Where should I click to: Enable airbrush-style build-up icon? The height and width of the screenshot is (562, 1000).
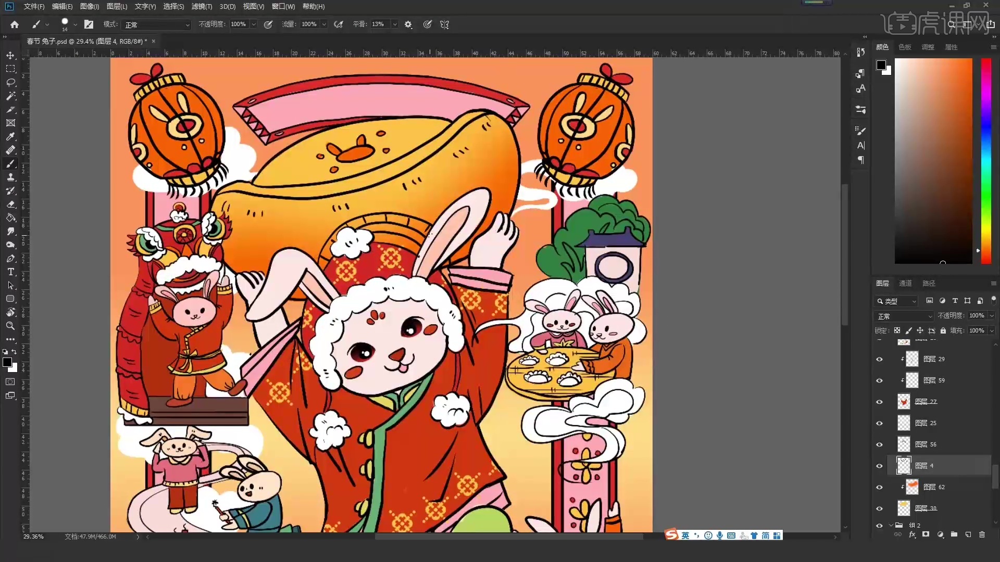pos(339,24)
